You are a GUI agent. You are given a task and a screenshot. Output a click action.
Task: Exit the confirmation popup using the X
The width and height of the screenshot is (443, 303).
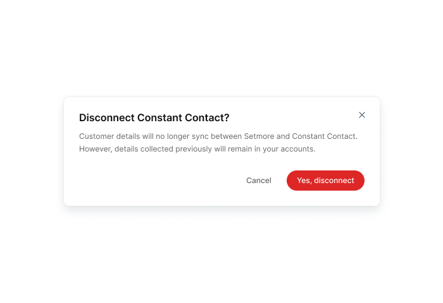point(362,115)
